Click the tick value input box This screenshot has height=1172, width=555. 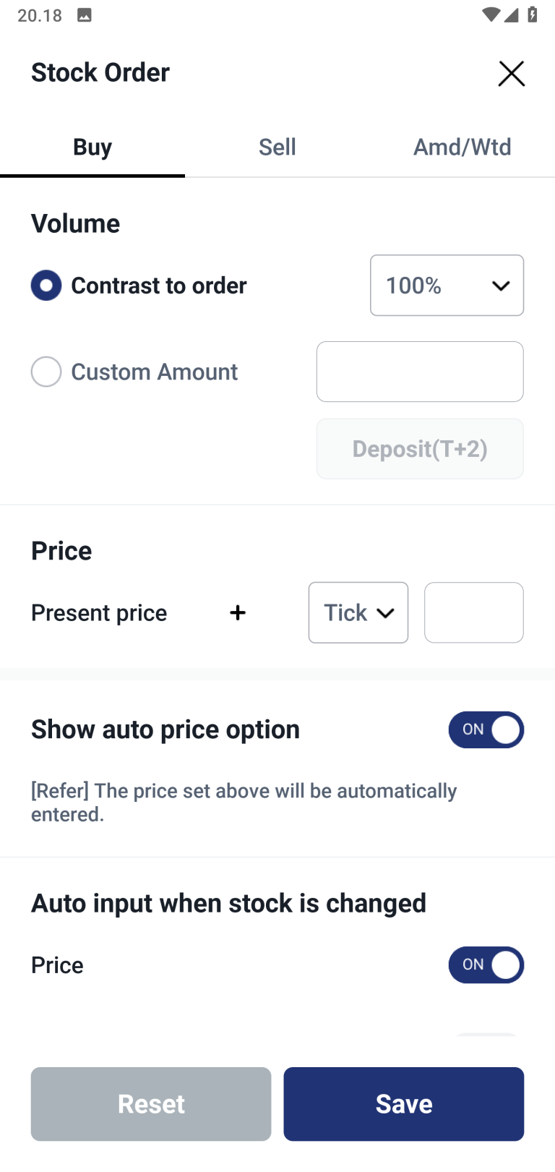click(474, 613)
